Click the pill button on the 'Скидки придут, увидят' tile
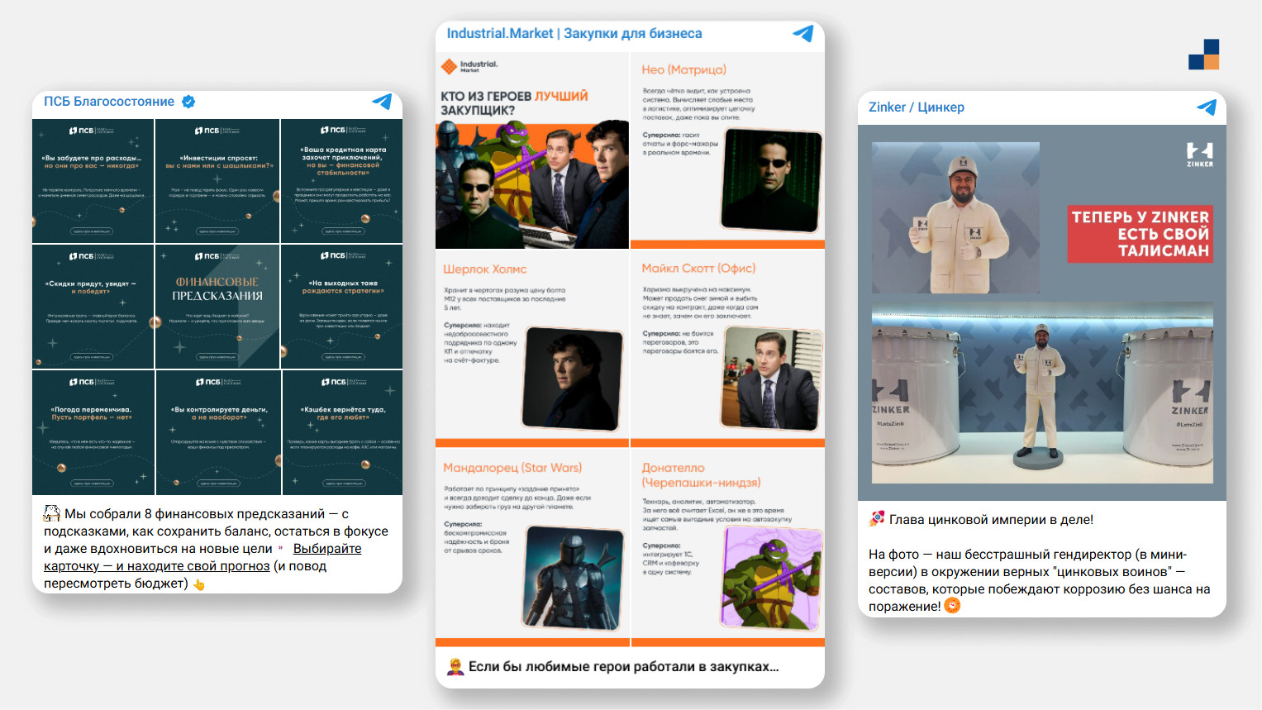This screenshot has width=1262, height=710. pyautogui.click(x=92, y=357)
